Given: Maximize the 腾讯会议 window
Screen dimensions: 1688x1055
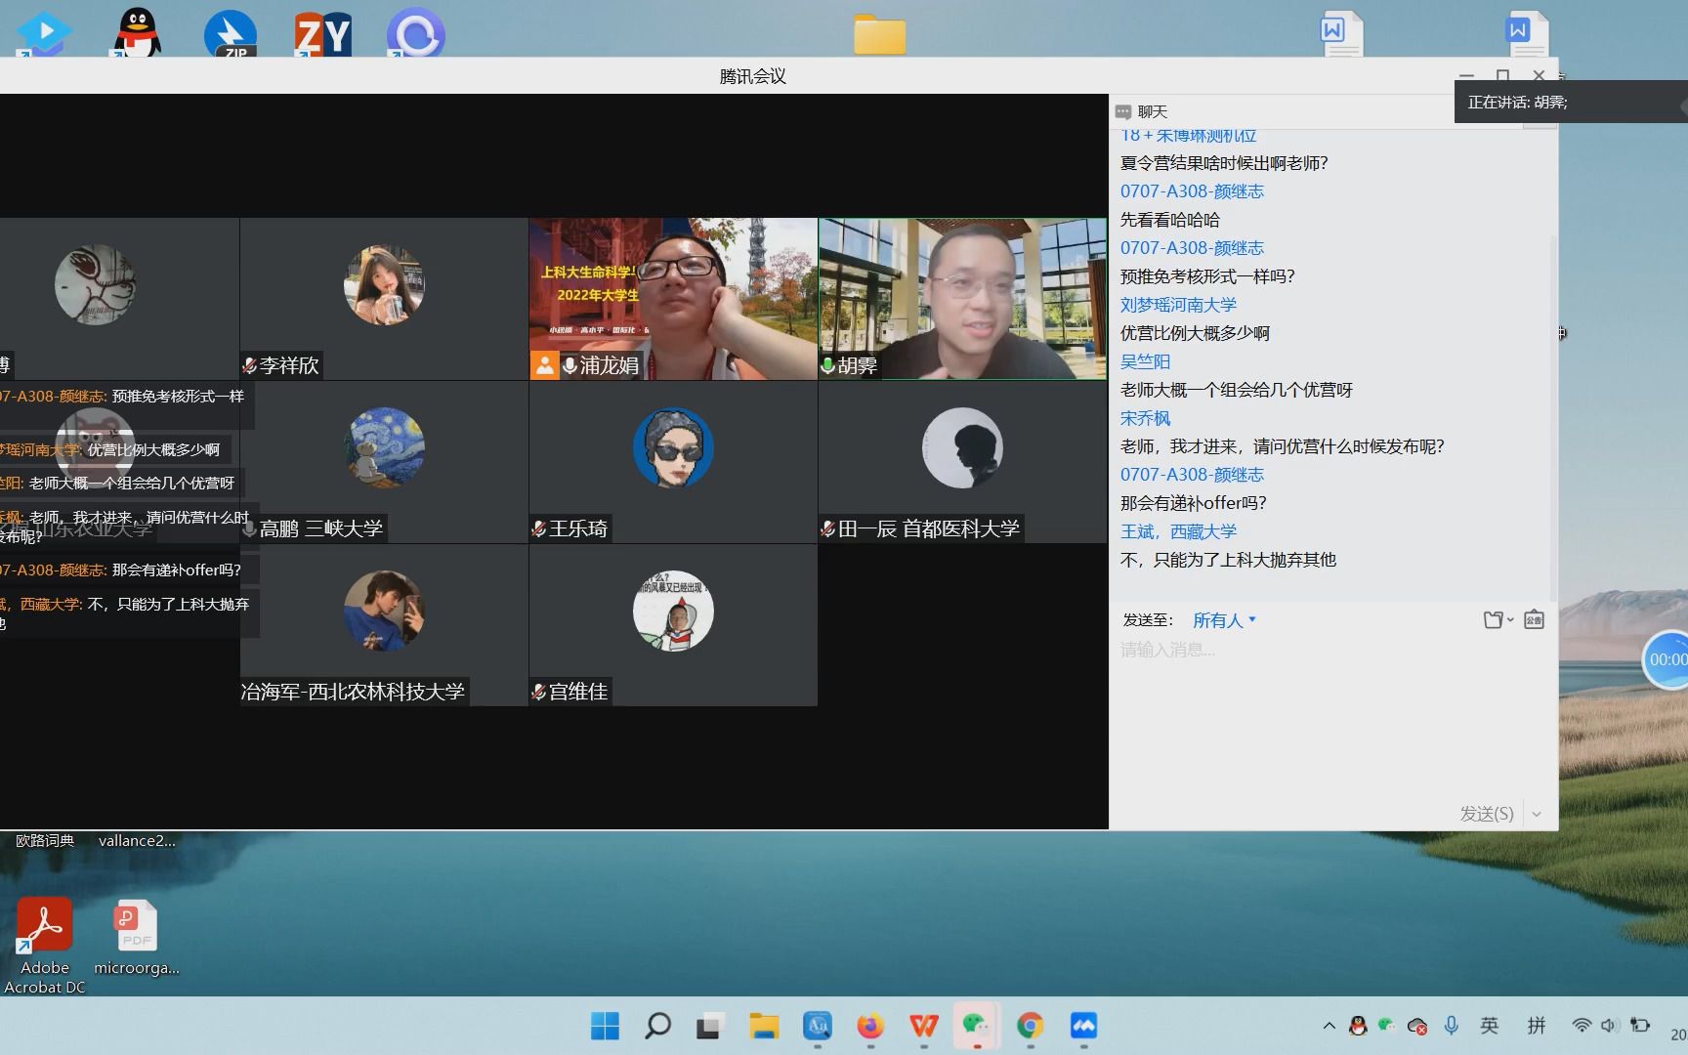Looking at the screenshot, I should click(x=1502, y=75).
